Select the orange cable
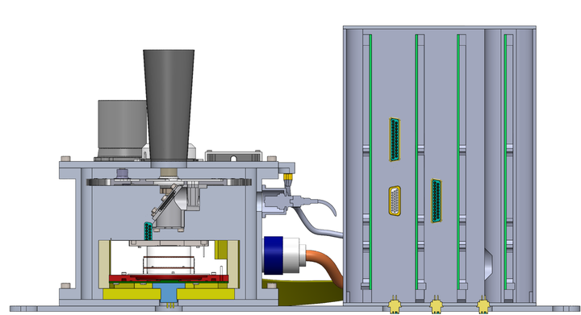The image size is (581, 315). (326, 267)
